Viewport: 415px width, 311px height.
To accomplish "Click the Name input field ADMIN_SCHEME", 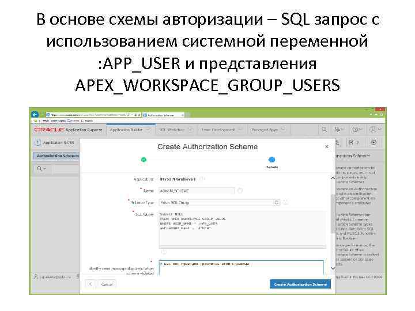I will point(197,191).
